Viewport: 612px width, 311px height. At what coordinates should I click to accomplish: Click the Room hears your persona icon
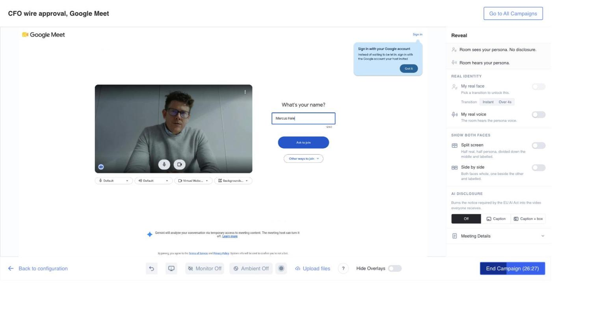click(x=454, y=63)
